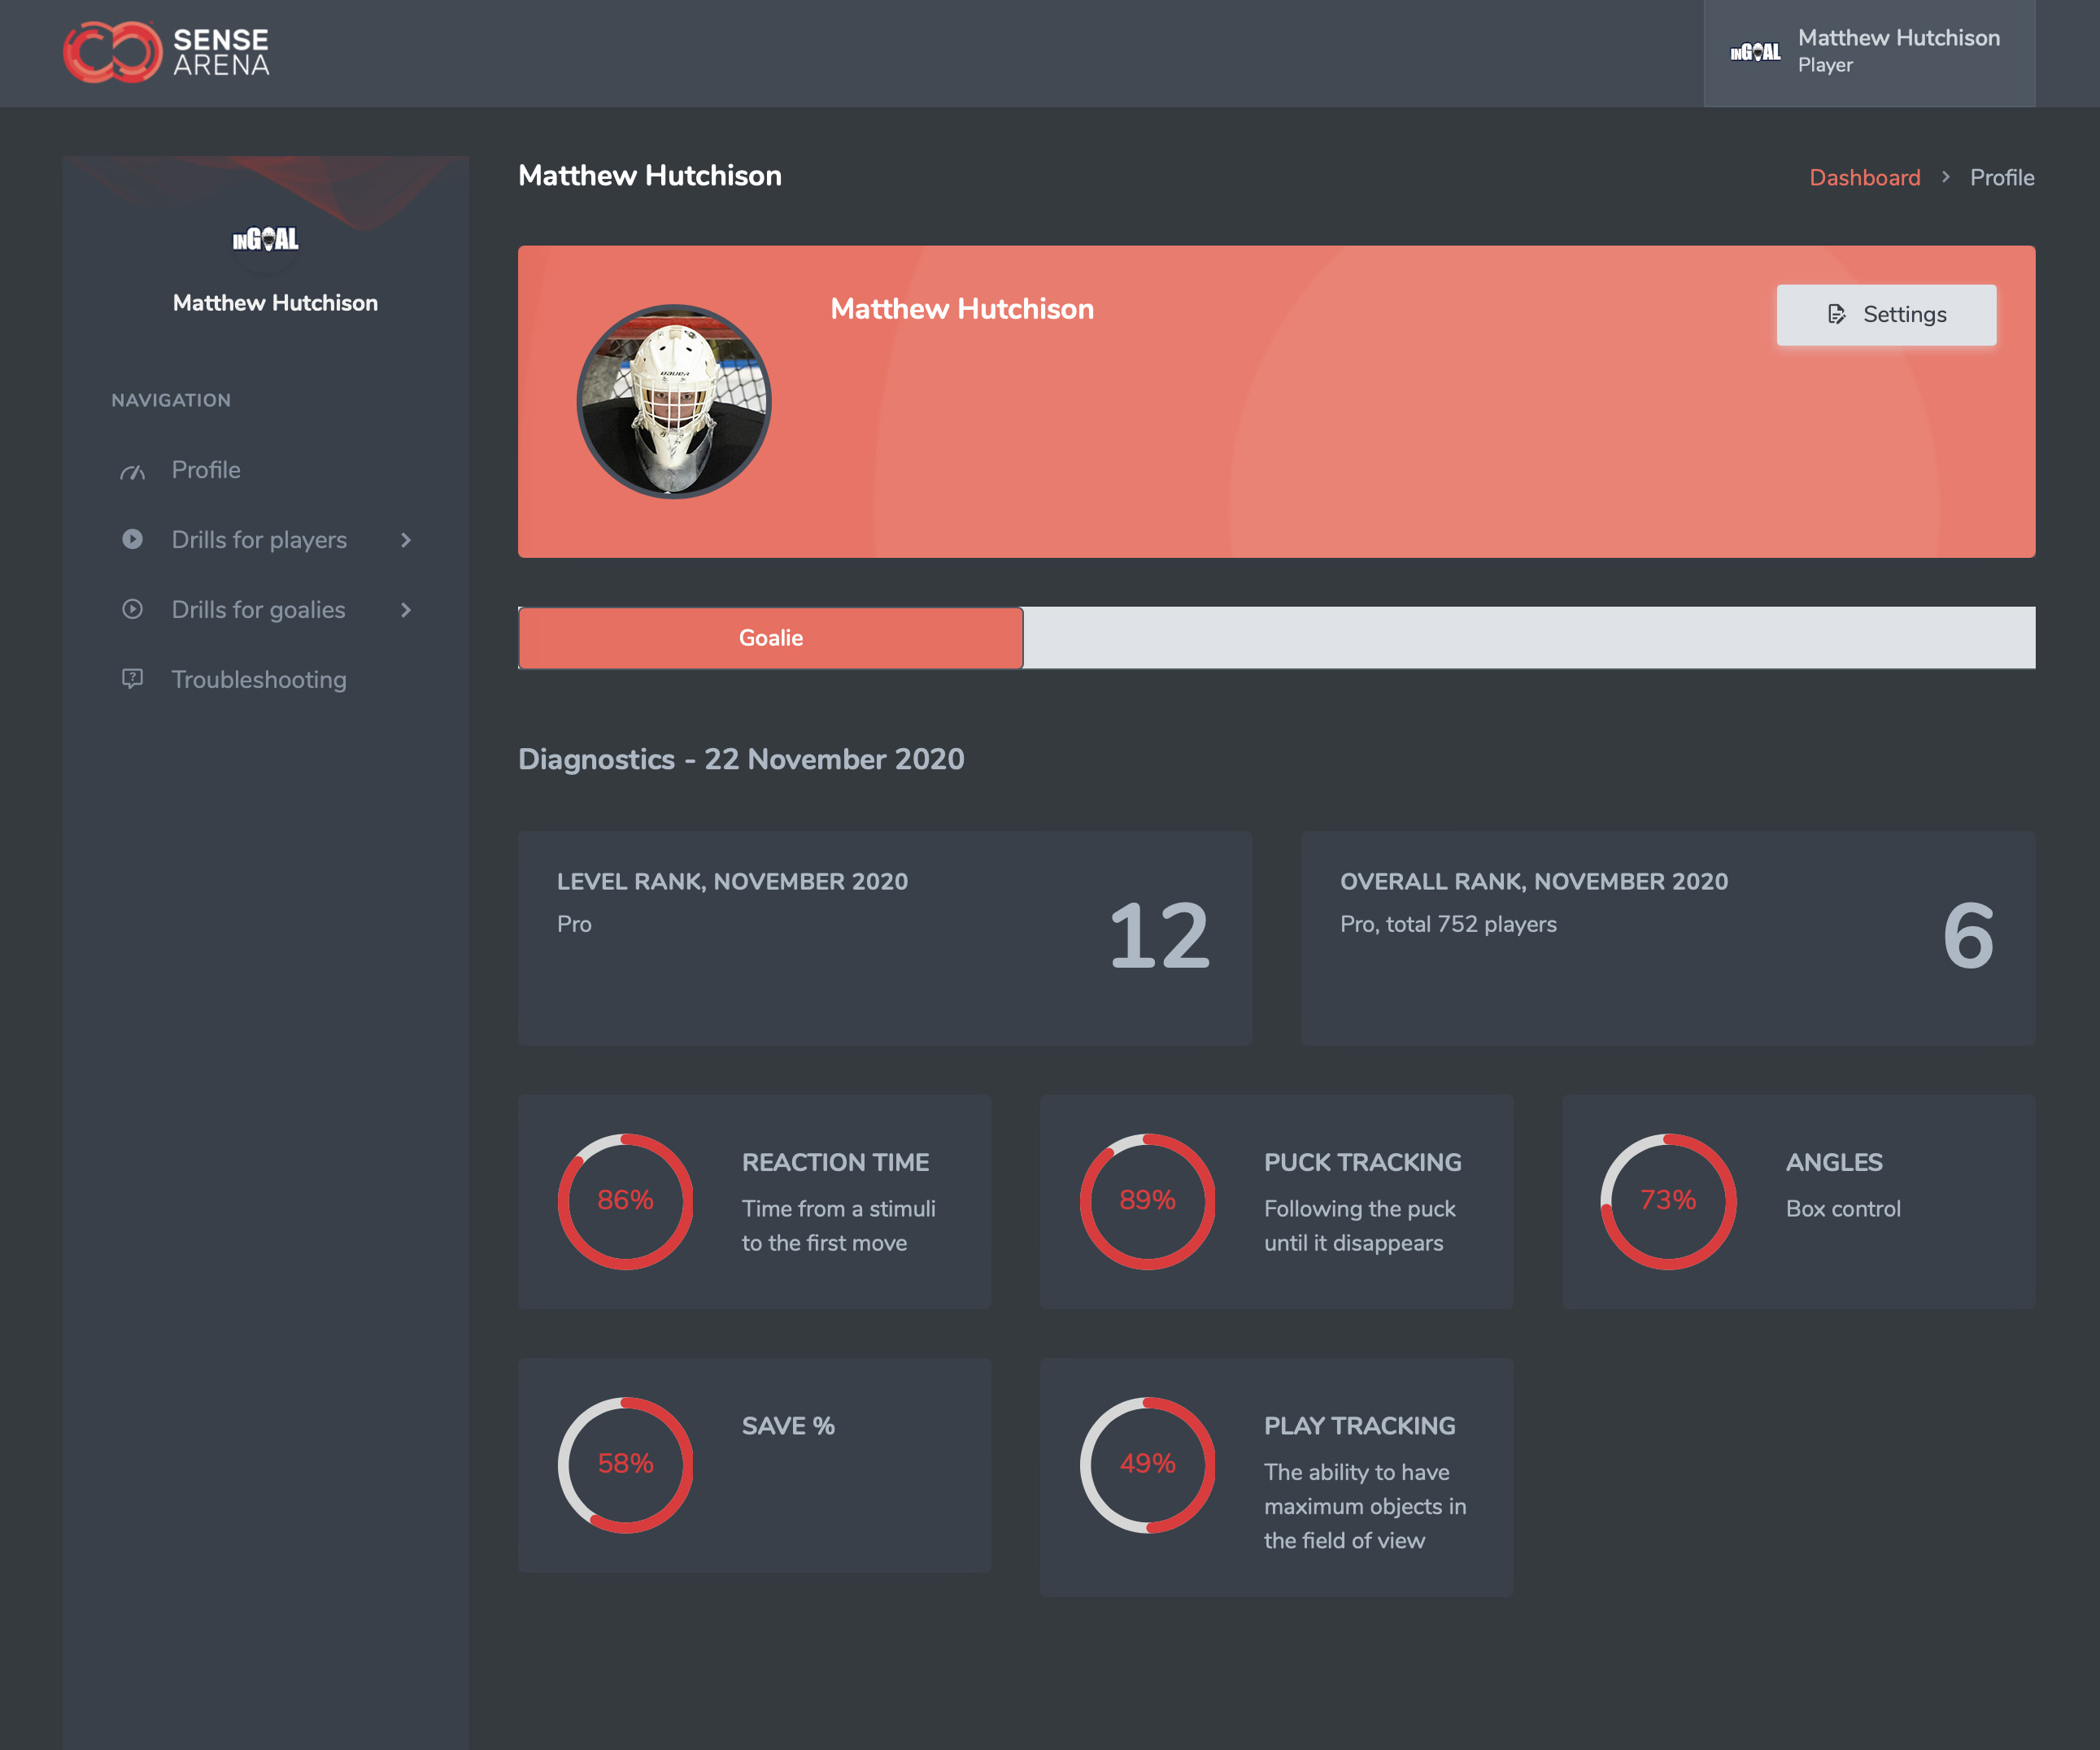Click the Troubleshooting help icon
The image size is (2100, 1750).
coord(132,680)
